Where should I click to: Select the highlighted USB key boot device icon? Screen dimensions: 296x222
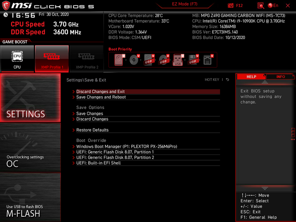coord(178,60)
